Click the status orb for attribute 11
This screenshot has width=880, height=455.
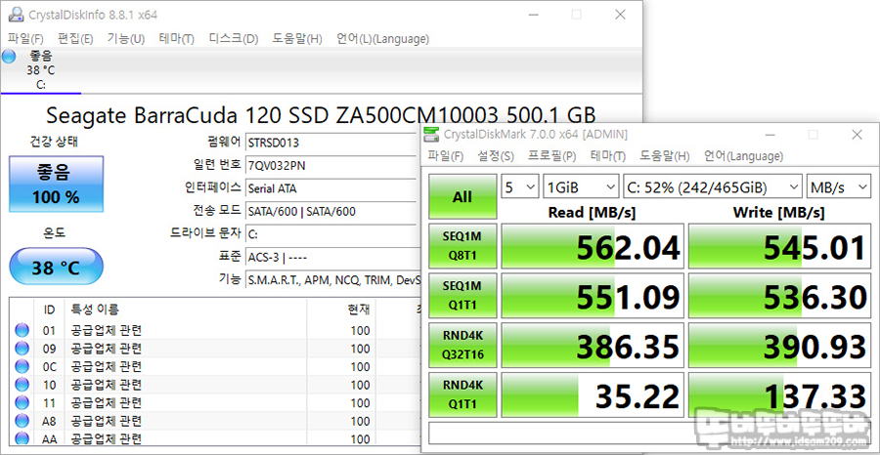(x=22, y=402)
